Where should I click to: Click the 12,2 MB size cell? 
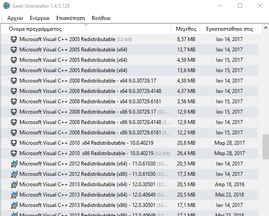[186, 133]
